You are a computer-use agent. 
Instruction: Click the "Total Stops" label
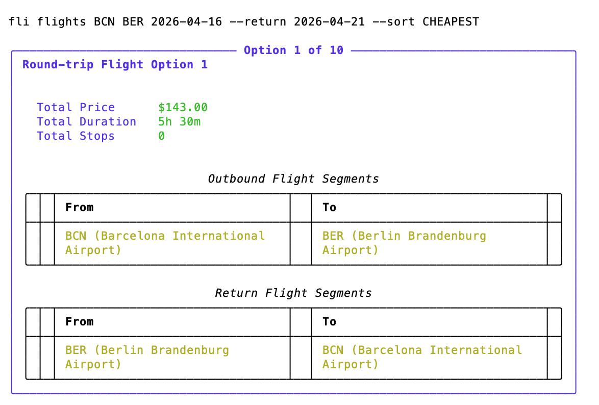(x=76, y=136)
